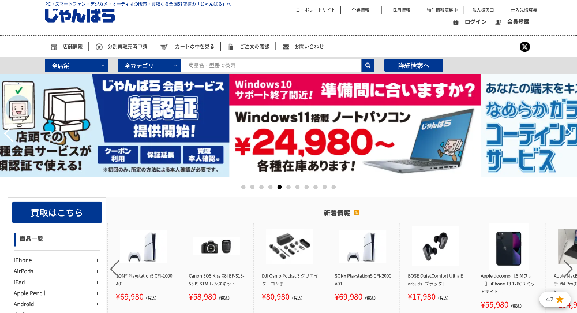Expand the Apple Pencil category

point(97,293)
